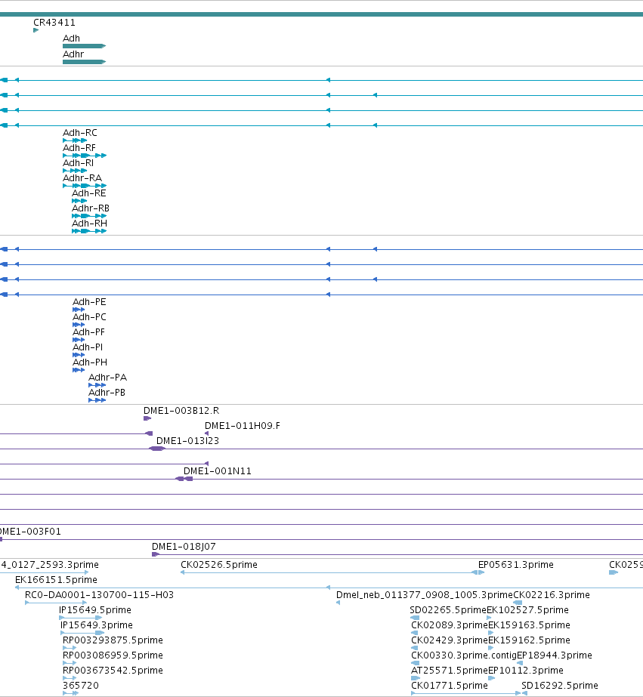Choose the Adh-PH protein label
This screenshot has height=697, width=643.
point(90,362)
